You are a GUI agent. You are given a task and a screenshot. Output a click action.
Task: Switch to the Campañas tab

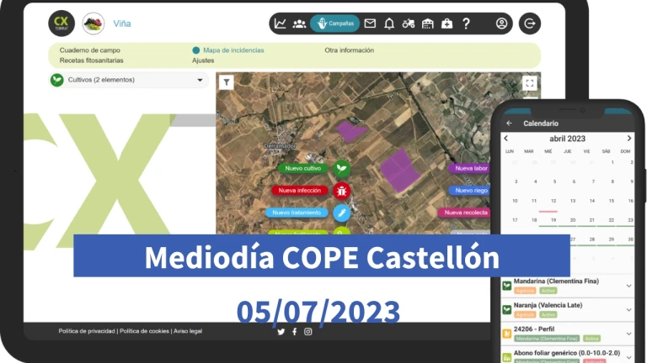coord(334,24)
